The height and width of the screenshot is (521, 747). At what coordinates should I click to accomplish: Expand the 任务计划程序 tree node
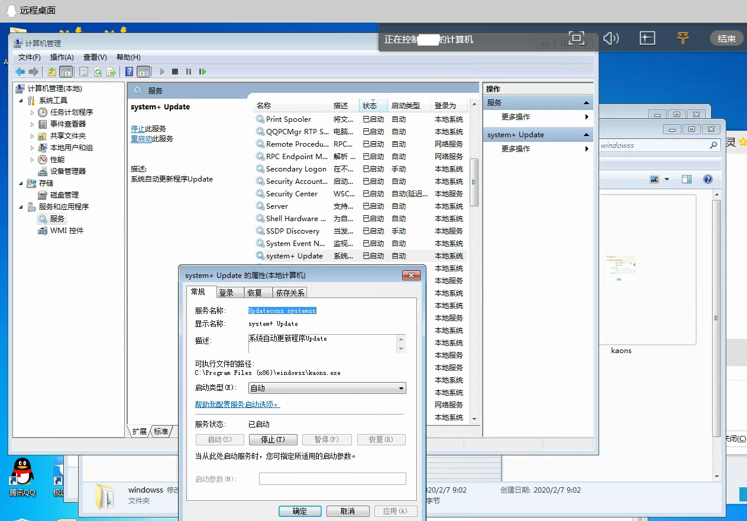[x=33, y=112]
